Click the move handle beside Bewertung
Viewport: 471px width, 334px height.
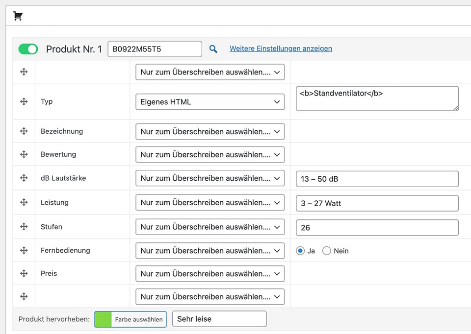pyautogui.click(x=24, y=154)
